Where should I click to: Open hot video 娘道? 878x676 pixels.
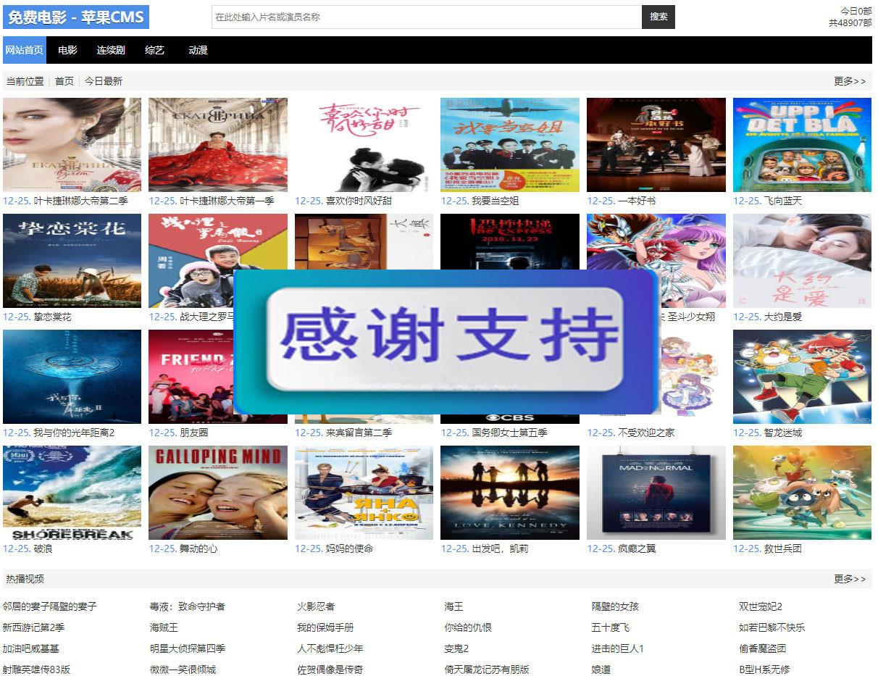pyautogui.click(x=601, y=669)
